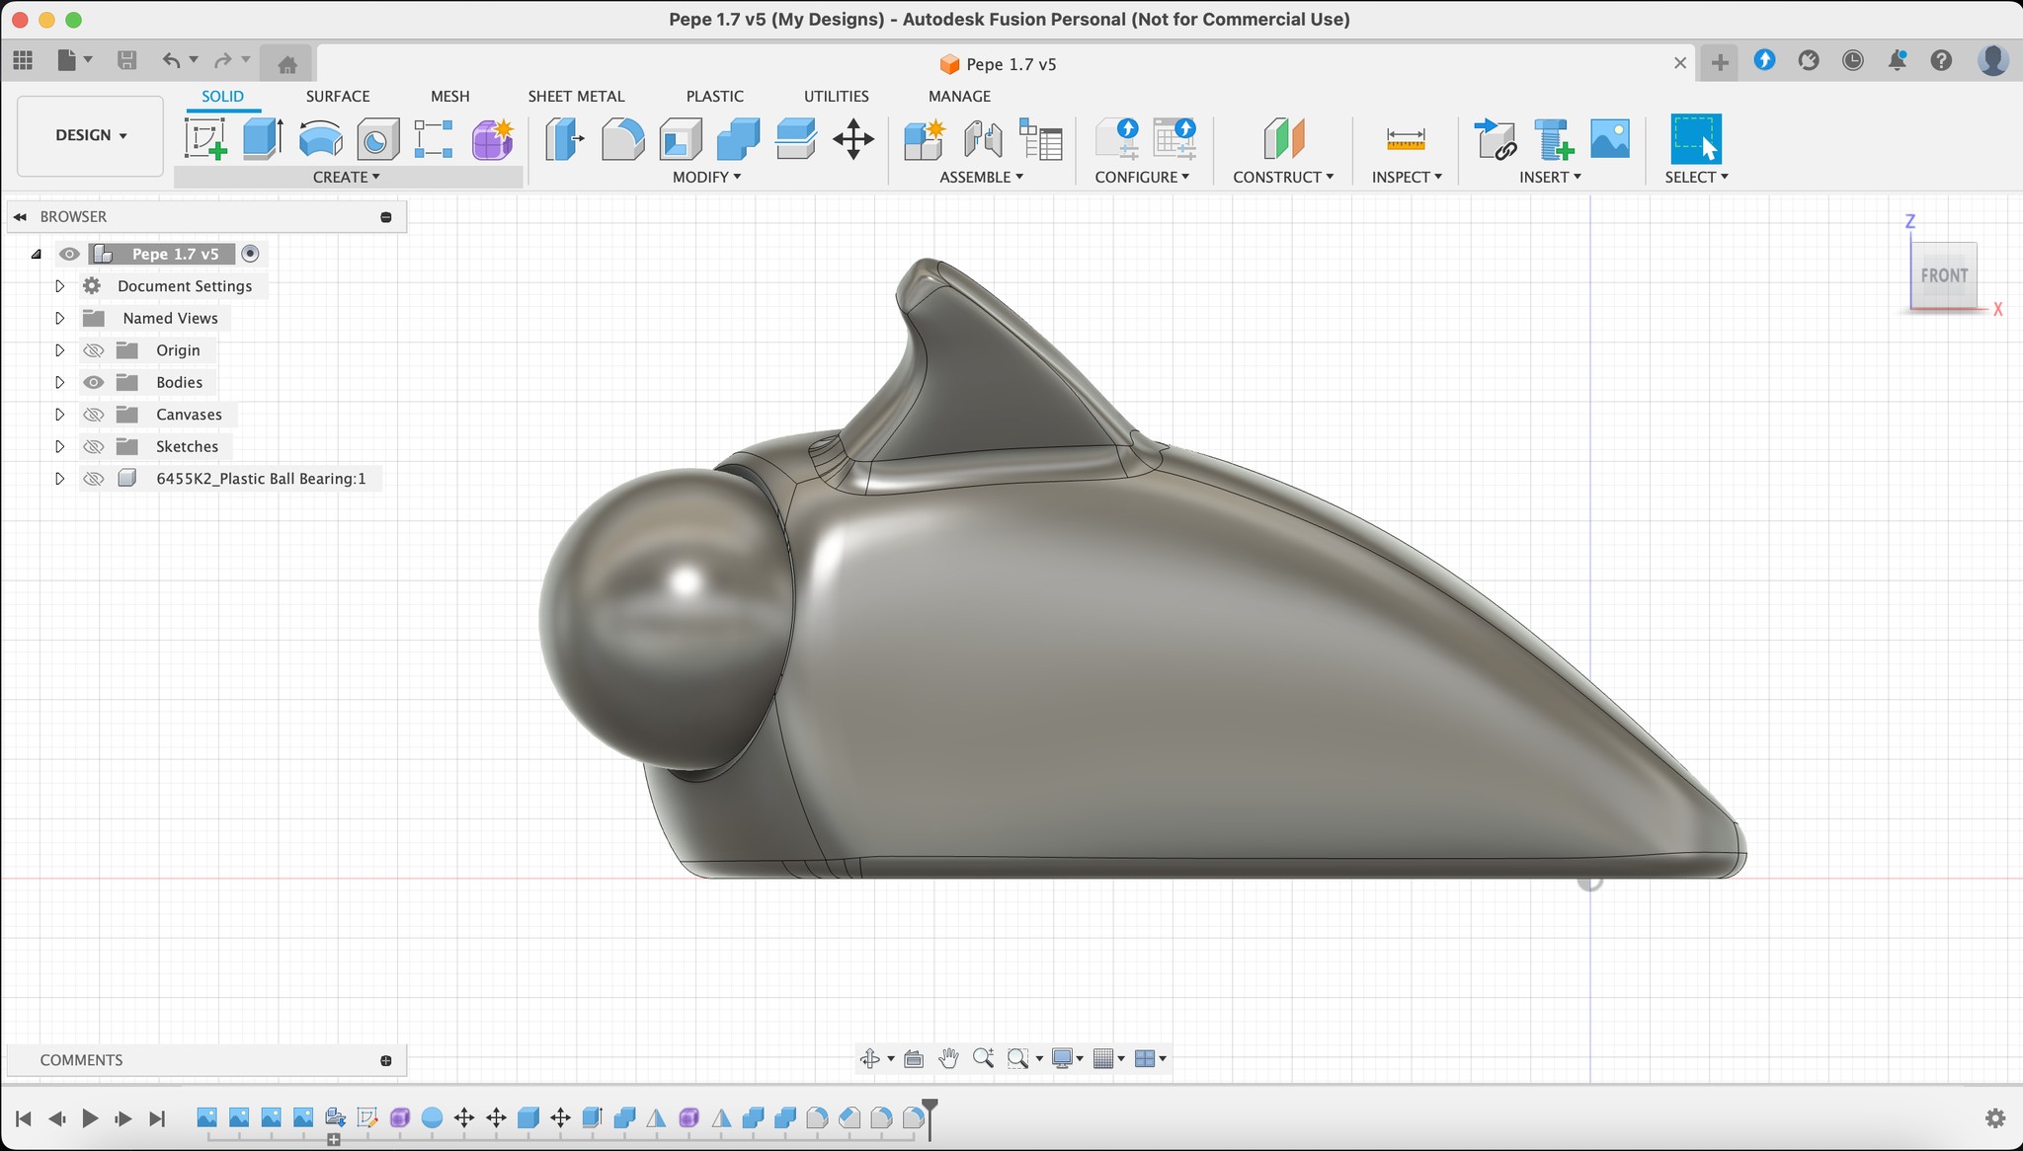Image resolution: width=2023 pixels, height=1151 pixels.
Task: Open the CONSTRUCT dropdown menu
Action: (x=1283, y=177)
